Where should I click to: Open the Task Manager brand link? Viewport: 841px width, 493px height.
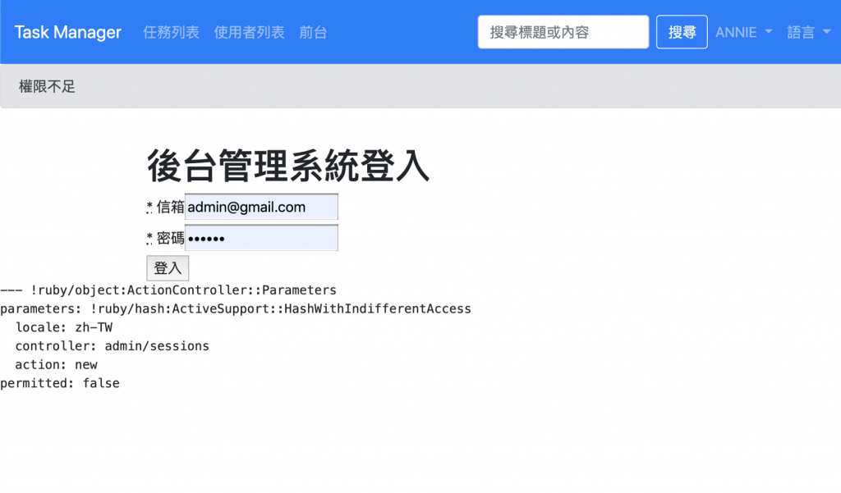[x=67, y=32]
